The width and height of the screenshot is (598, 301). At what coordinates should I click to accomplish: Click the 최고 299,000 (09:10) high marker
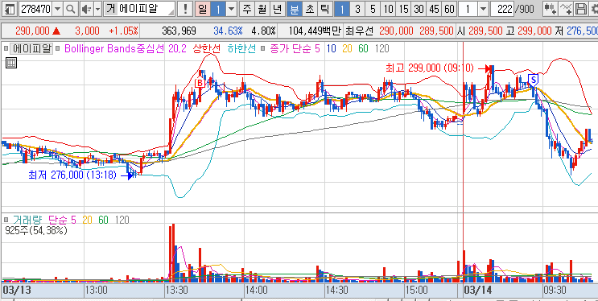point(430,68)
